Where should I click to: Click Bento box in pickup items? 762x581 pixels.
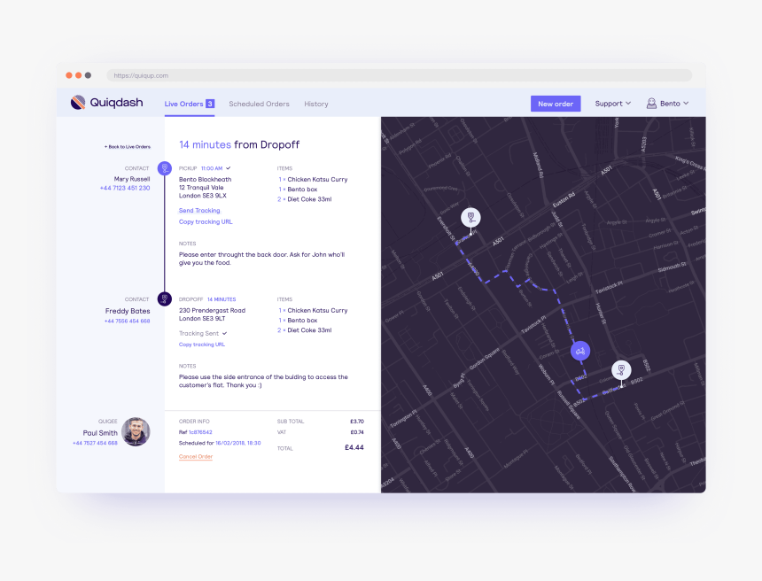pyautogui.click(x=302, y=190)
